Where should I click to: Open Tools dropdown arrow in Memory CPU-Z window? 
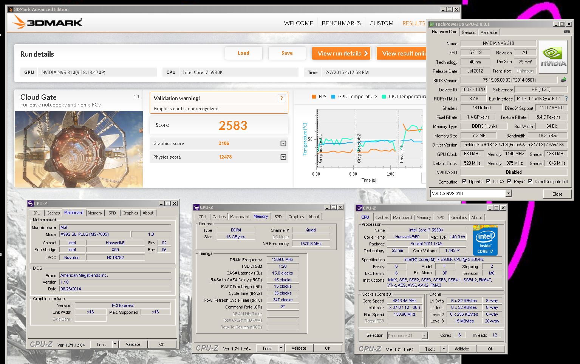(281, 348)
